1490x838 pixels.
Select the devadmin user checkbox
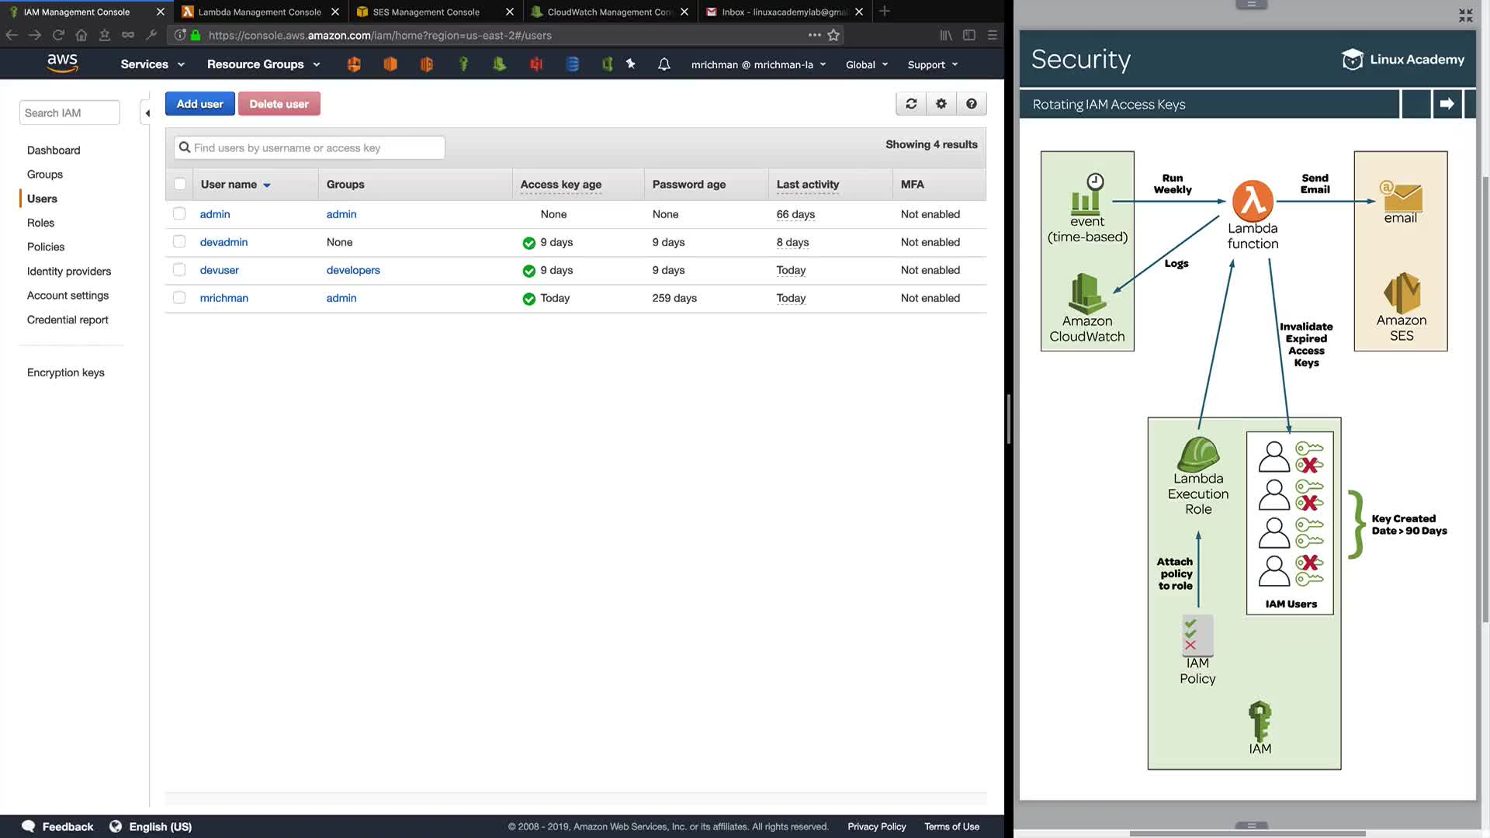click(x=179, y=242)
